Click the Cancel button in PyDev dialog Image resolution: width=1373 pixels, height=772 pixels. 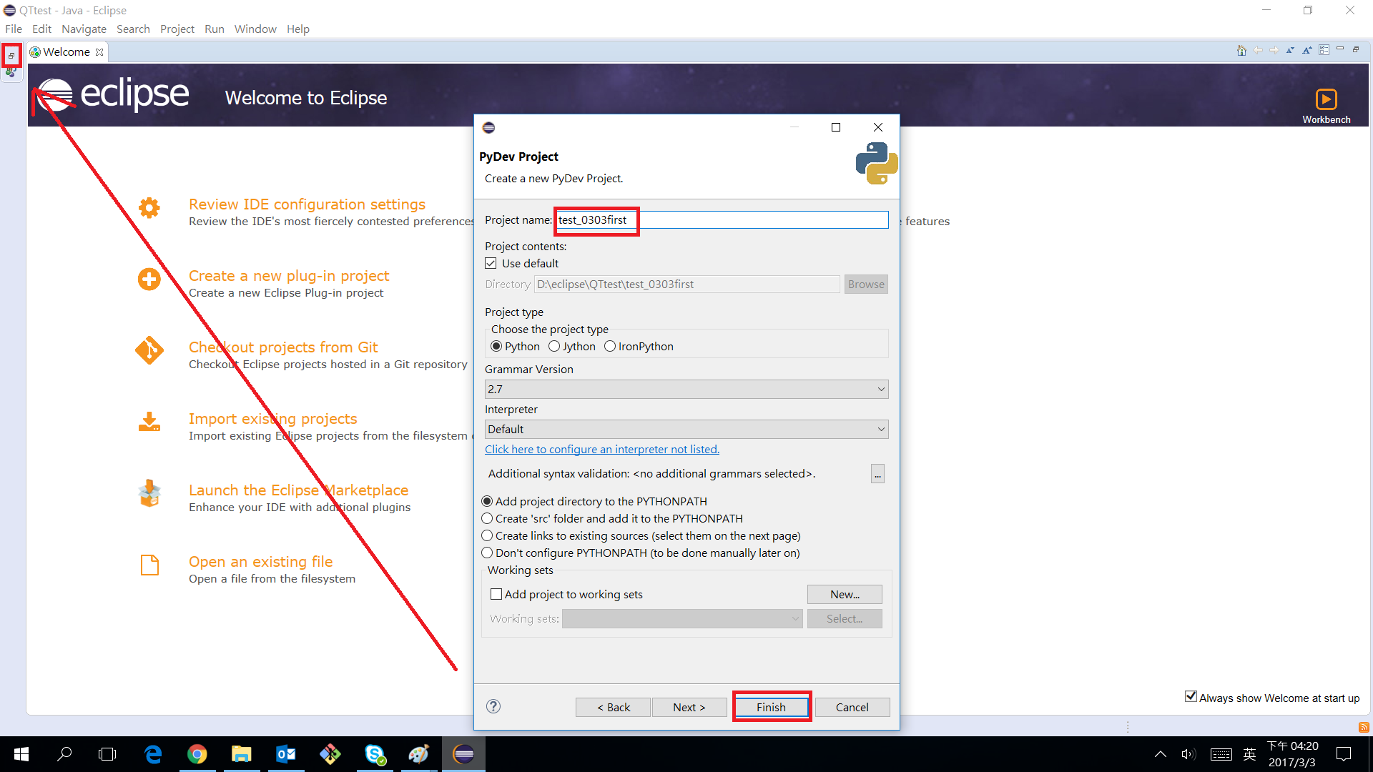tap(852, 707)
